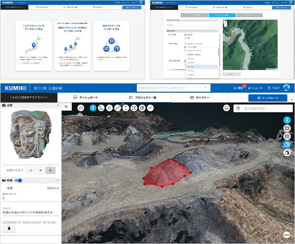Select the volume cube measurement tool
The height and width of the screenshot is (244, 295).
coord(142,108)
